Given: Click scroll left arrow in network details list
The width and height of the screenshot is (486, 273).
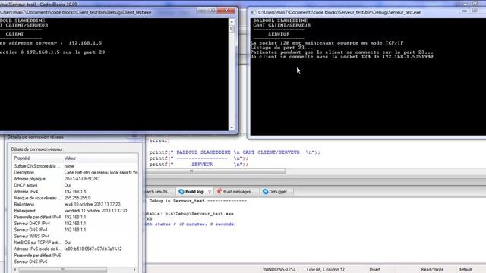Looking at the screenshot, I should click(15, 270).
